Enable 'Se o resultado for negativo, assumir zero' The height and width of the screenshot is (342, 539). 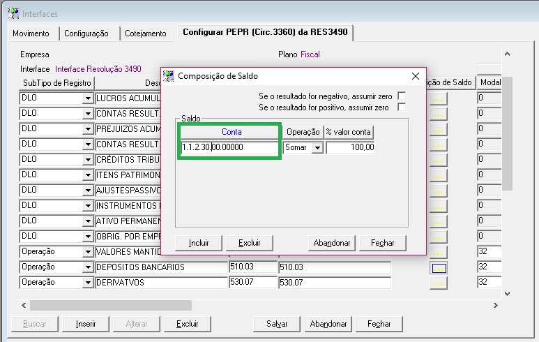[x=401, y=96]
